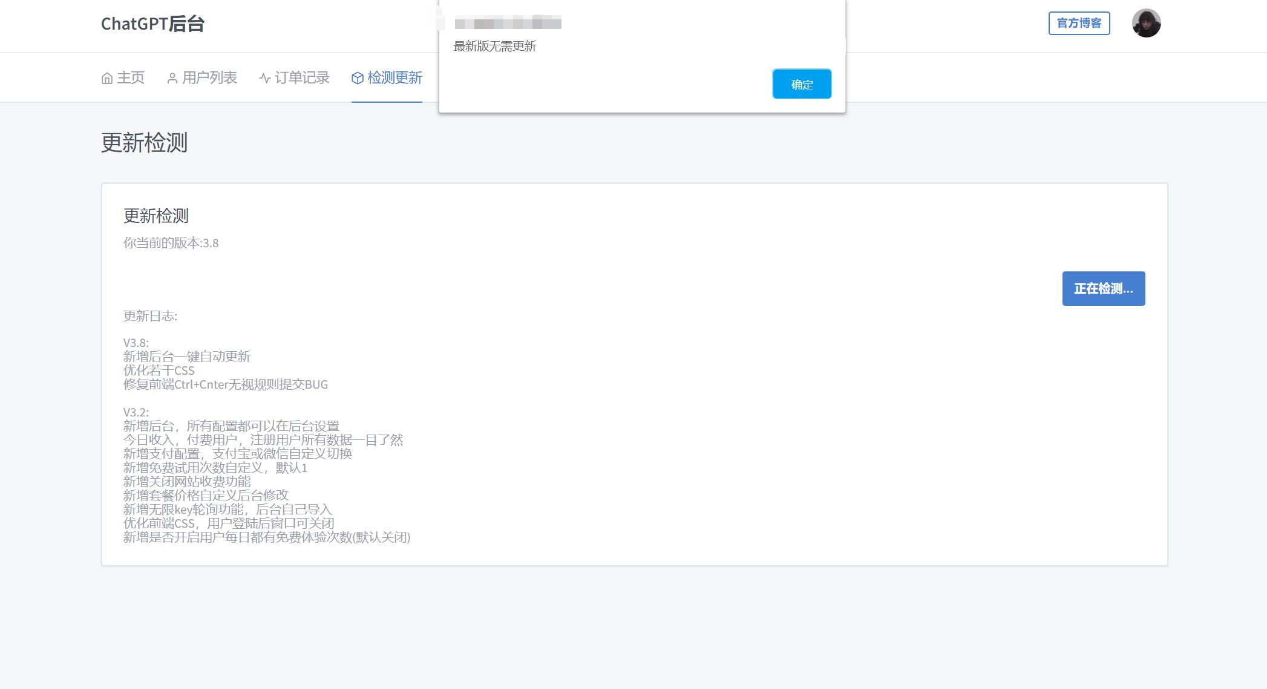The height and width of the screenshot is (689, 1267).
Task: Click the 修复前端Ctrl+Cnter无视规则提交BUG line
Action: click(x=226, y=384)
